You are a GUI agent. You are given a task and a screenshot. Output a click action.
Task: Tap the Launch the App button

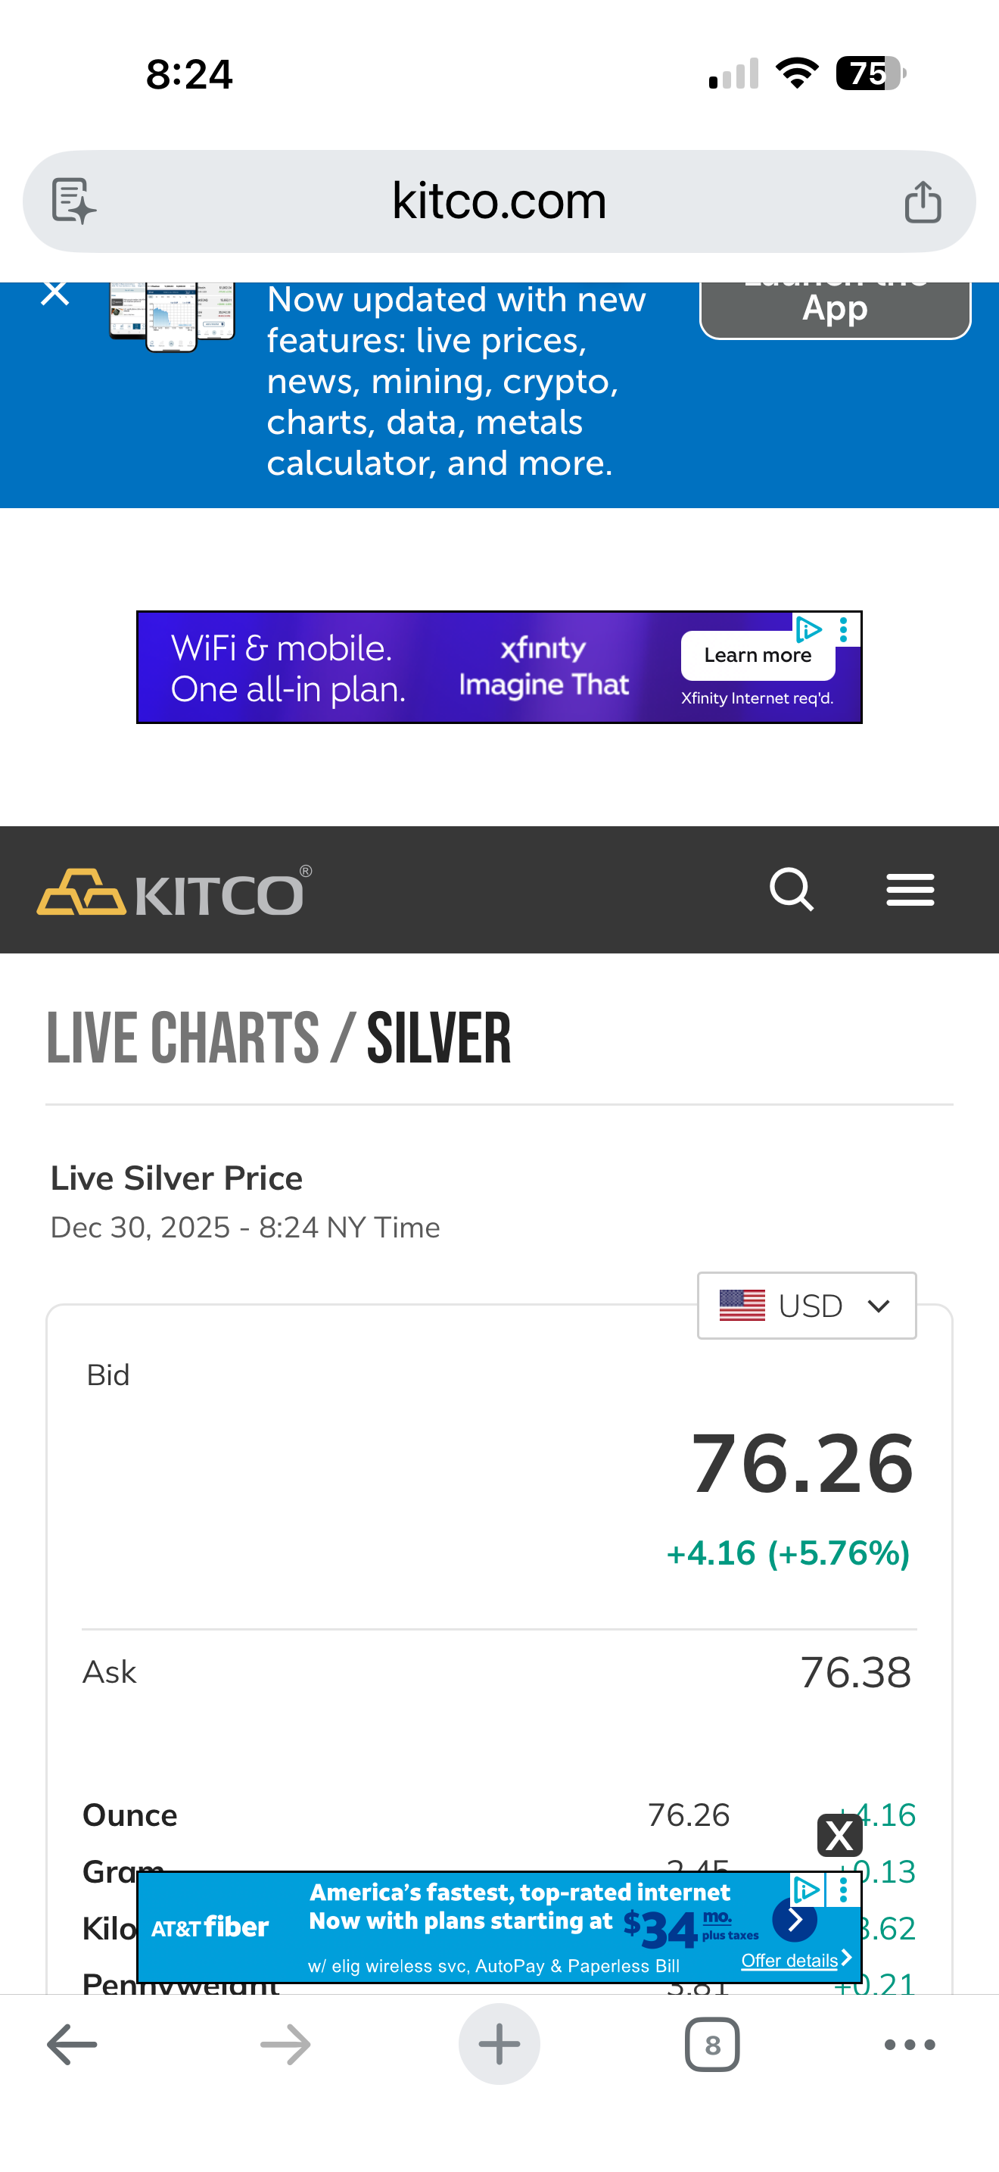835,307
